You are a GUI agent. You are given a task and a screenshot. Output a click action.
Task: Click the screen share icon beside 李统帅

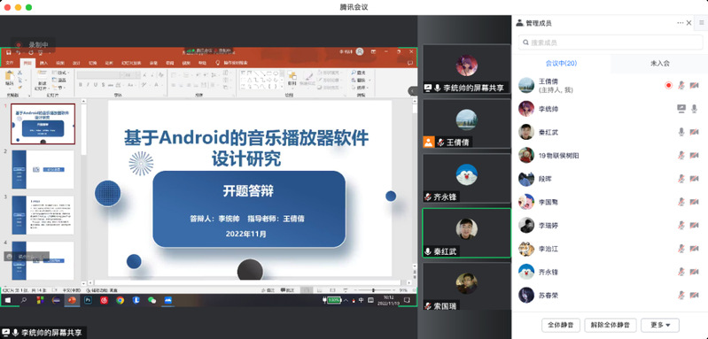(681, 108)
